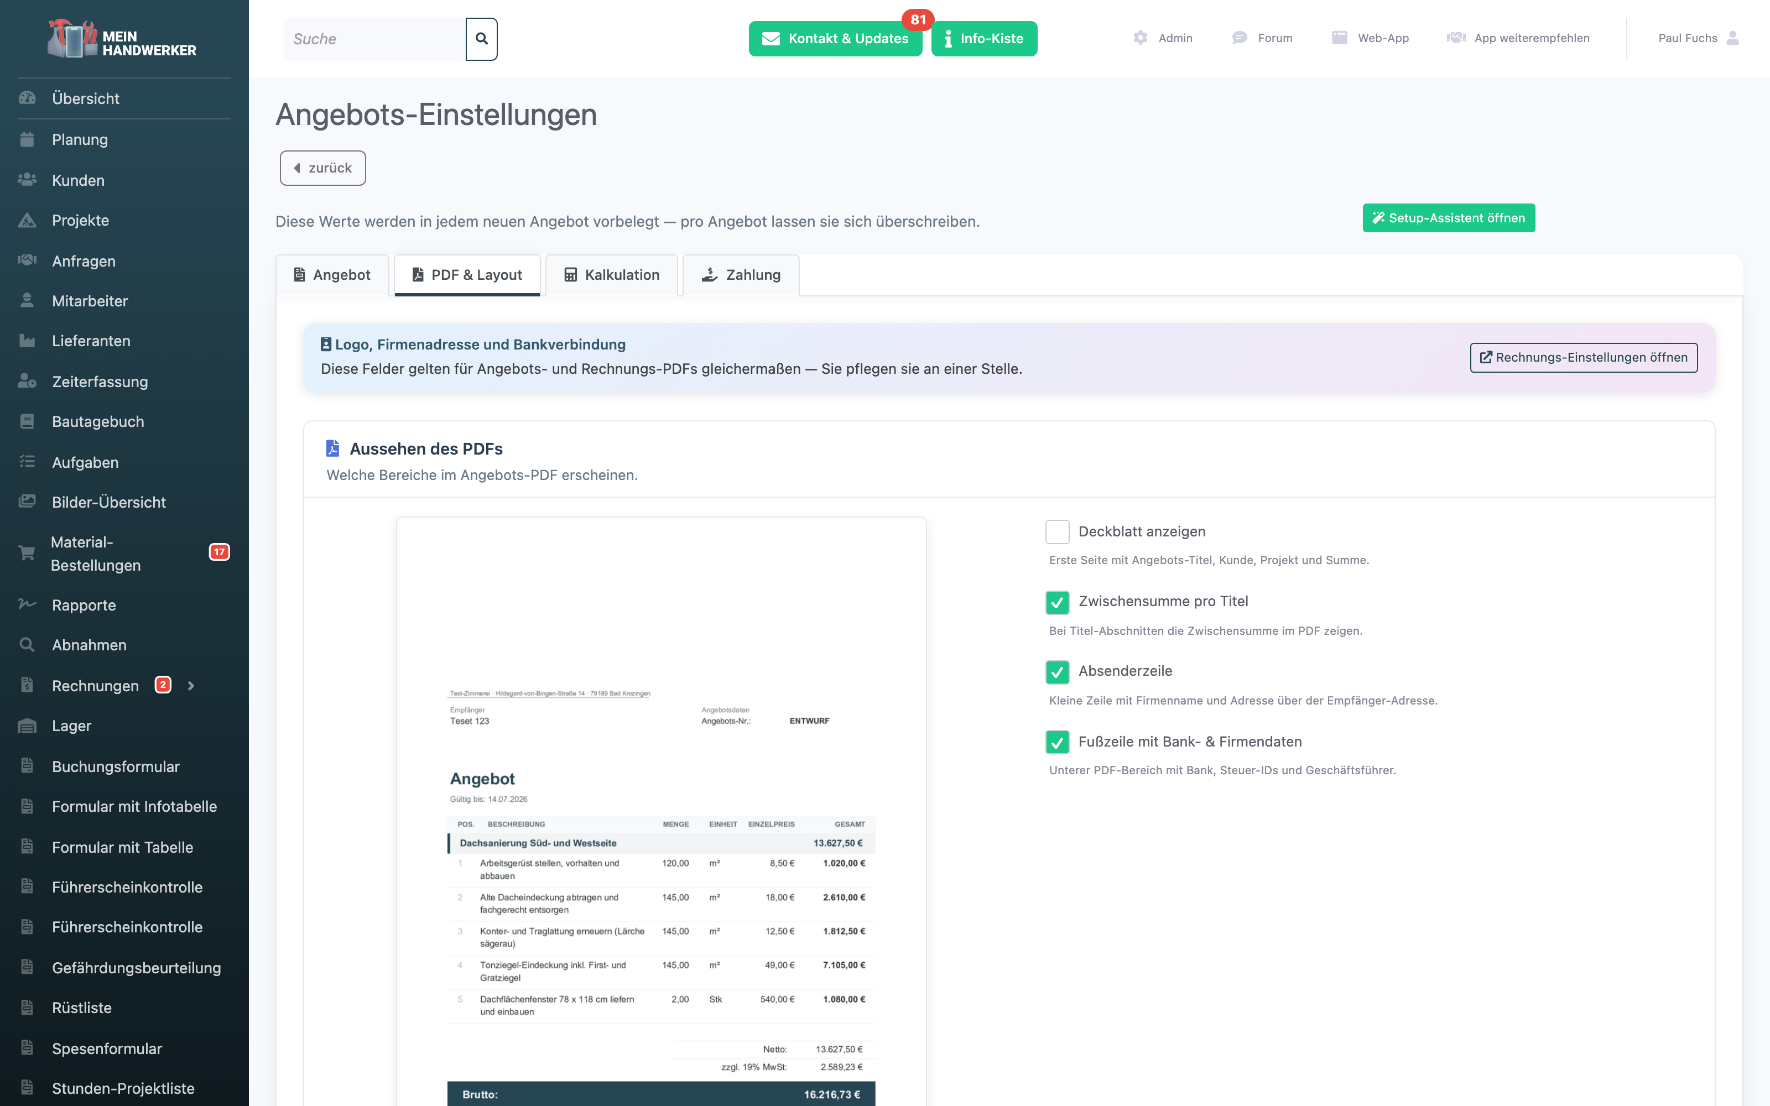The width and height of the screenshot is (1770, 1106).
Task: Click the Aufgaben checklist icon
Action: coord(27,462)
